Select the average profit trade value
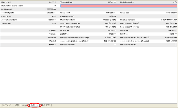The width and height of the screenshot is (178, 108). [x=112, y=34]
